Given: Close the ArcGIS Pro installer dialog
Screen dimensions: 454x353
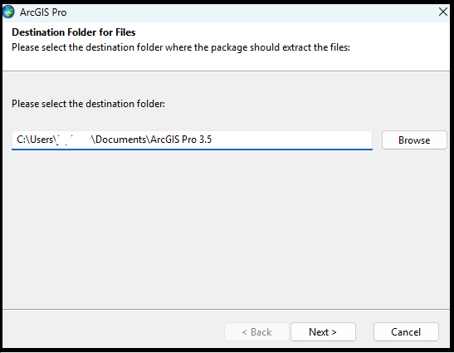Looking at the screenshot, I should 443,12.
